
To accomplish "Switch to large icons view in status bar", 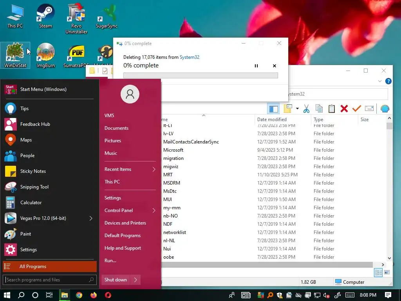I will (387, 272).
